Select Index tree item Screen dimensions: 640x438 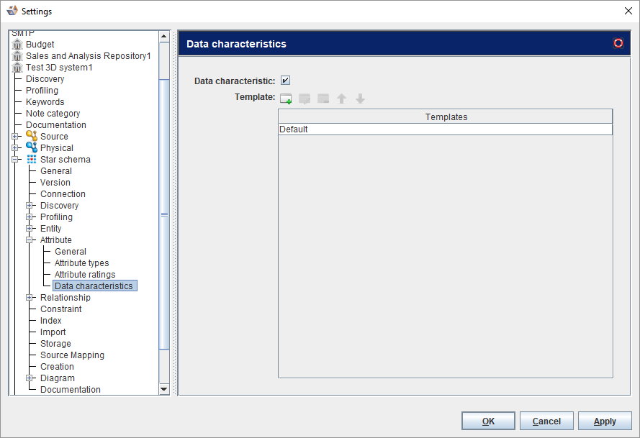coord(50,321)
